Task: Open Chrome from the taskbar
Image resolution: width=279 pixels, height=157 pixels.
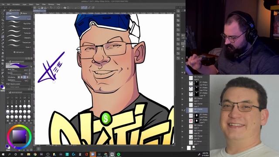Action: pyautogui.click(x=35, y=154)
